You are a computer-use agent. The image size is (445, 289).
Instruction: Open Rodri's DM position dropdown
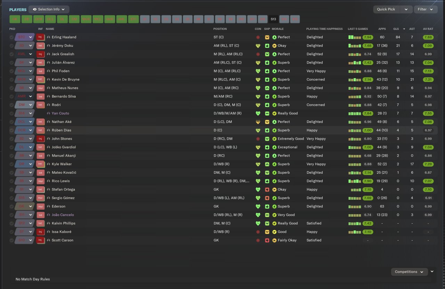coord(24,105)
